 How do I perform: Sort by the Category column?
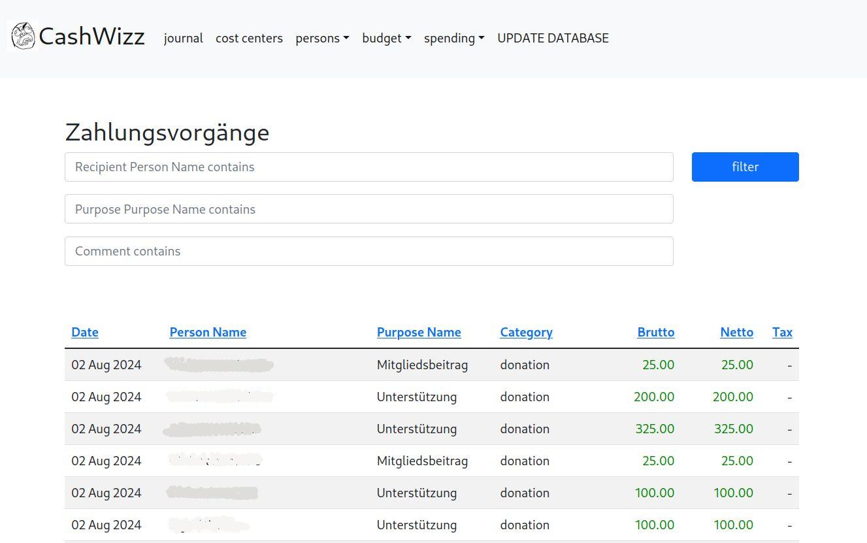coord(527,332)
